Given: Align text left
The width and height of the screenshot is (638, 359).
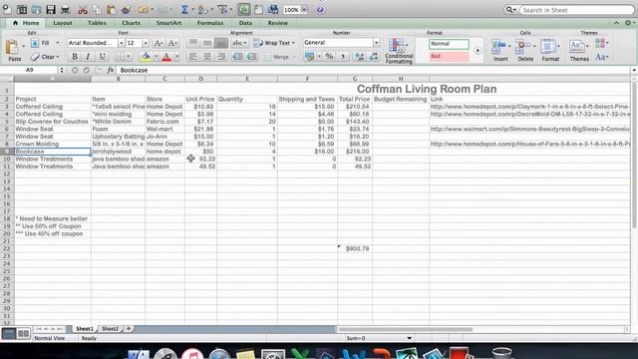Looking at the screenshot, I should (192, 57).
